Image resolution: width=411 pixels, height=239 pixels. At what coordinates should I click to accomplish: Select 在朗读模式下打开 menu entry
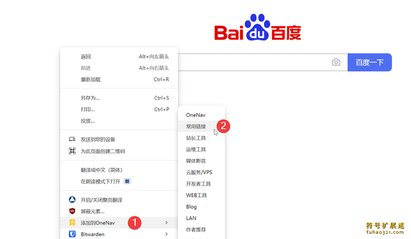119,182
